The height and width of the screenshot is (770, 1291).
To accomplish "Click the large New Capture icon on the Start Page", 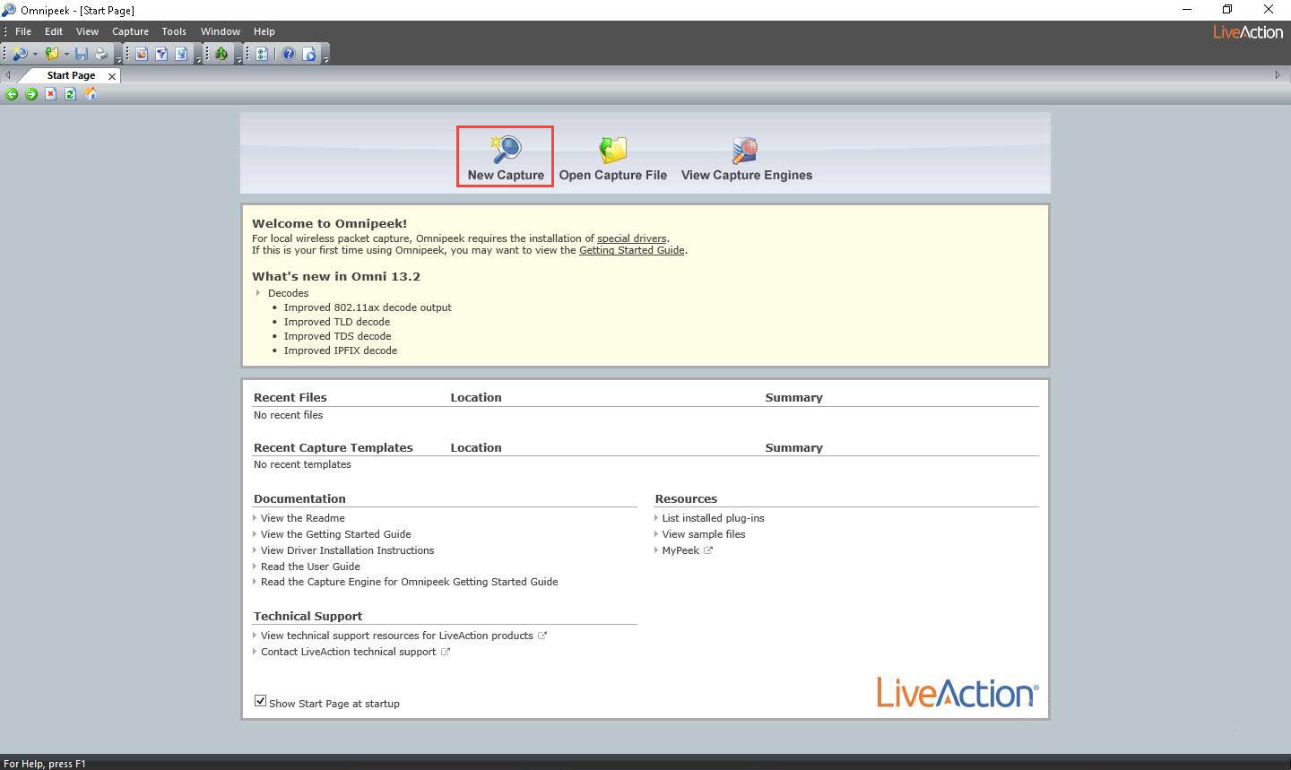I will click(x=506, y=149).
